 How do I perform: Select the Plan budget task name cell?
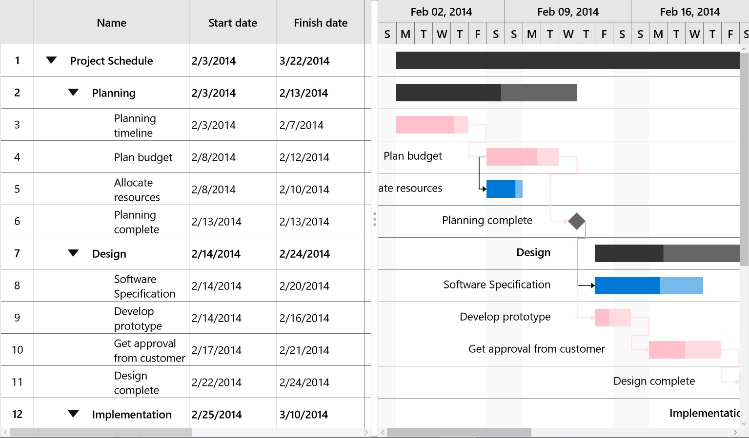pos(112,157)
